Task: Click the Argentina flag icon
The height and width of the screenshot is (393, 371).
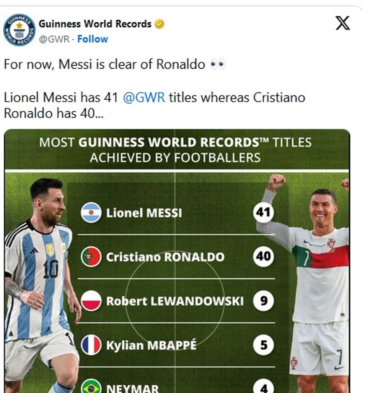Action: tap(91, 212)
